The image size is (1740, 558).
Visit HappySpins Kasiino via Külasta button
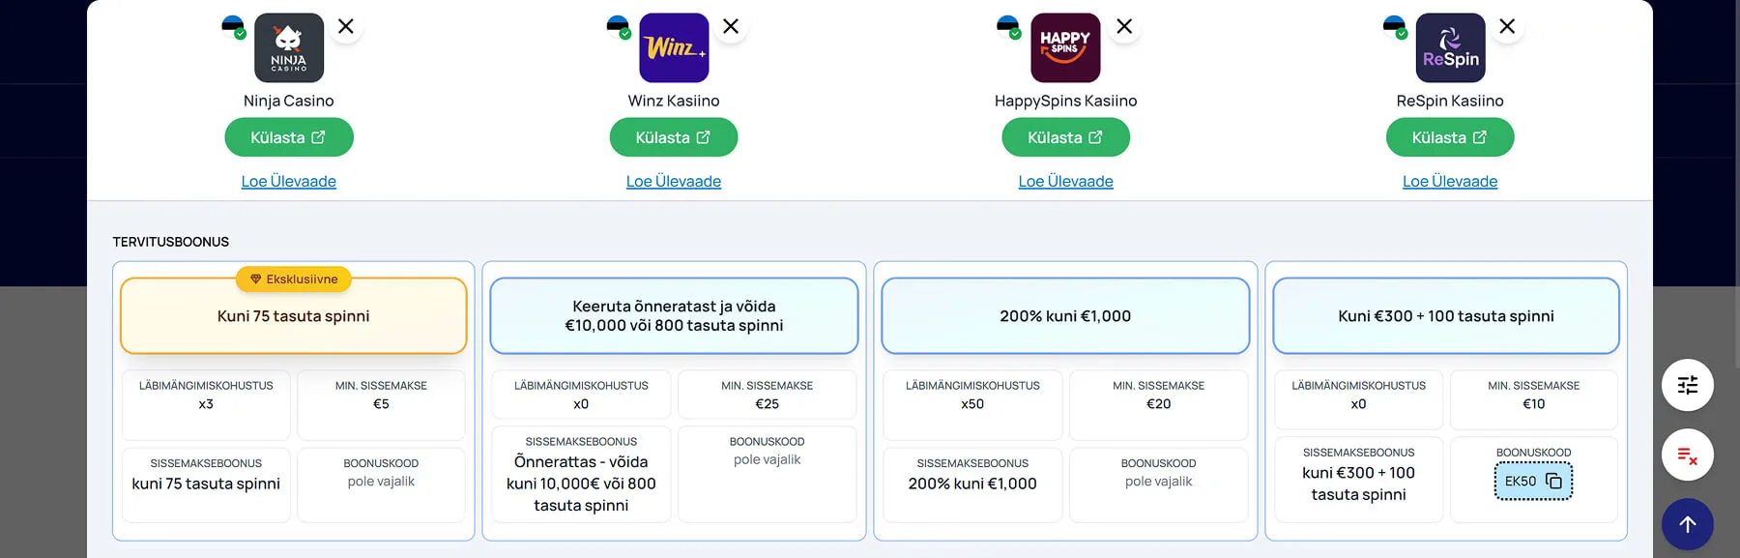[x=1065, y=137]
